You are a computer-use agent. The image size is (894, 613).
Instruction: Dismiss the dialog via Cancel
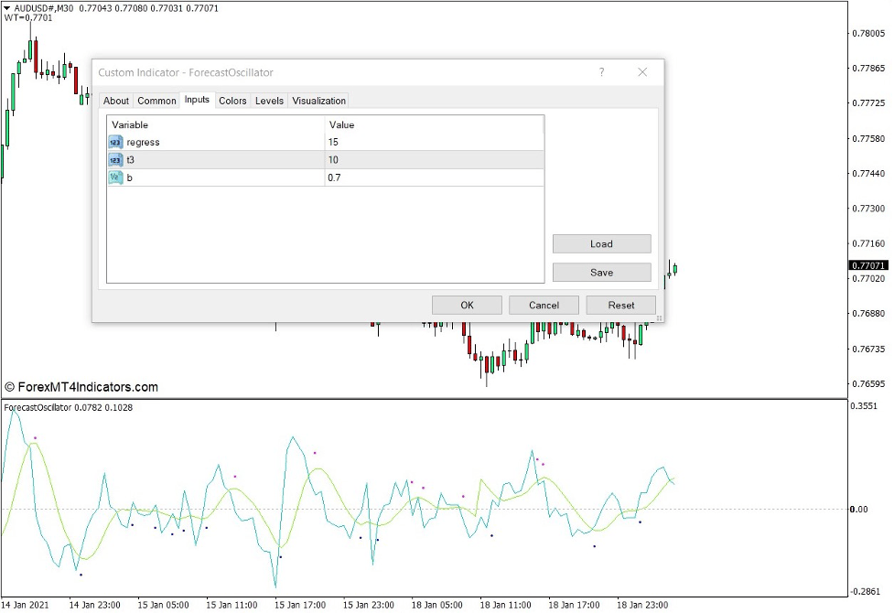click(x=544, y=305)
